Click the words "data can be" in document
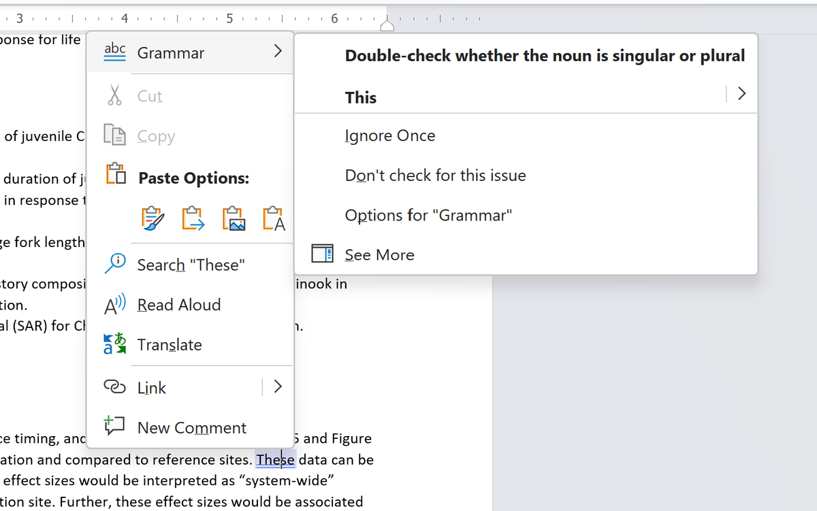This screenshot has height=511, width=817. [336, 460]
